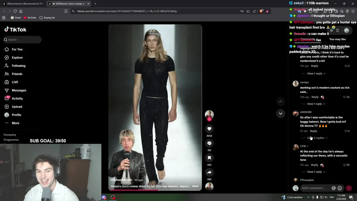This screenshot has height=201, width=357.
Task: Like JUHDORE's comment heart
Action: coord(346,131)
